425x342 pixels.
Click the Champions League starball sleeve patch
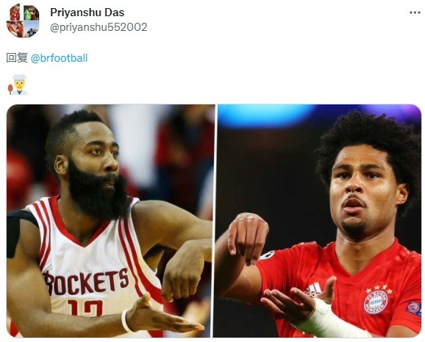click(x=267, y=255)
